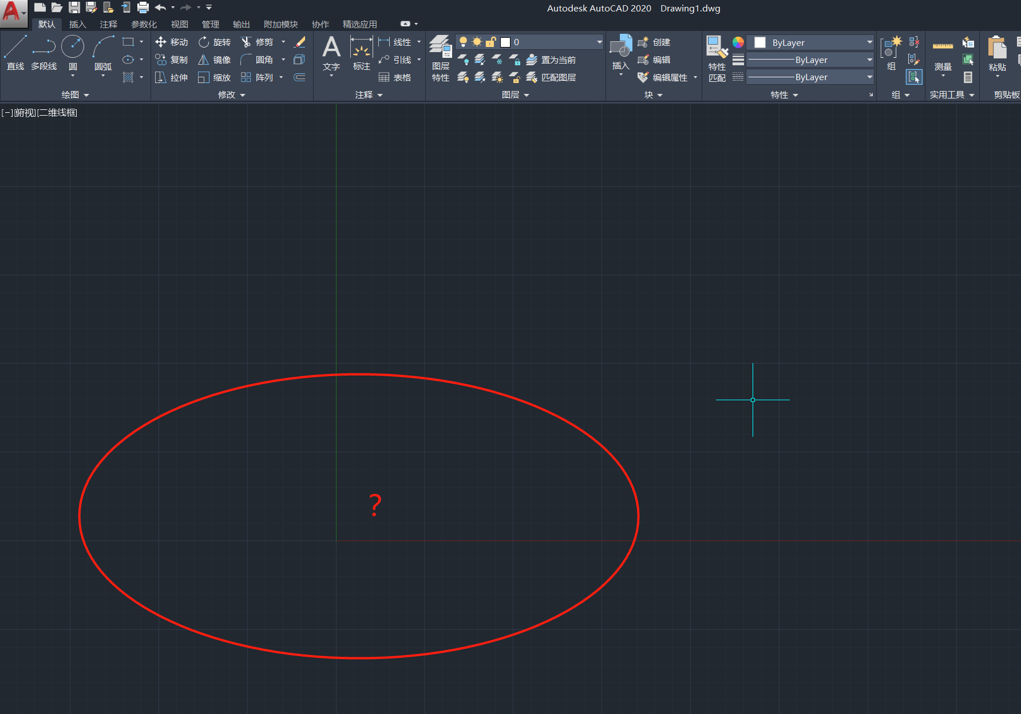Click 匹配图层 match layer button
Image resolution: width=1021 pixels, height=714 pixels.
tap(551, 77)
